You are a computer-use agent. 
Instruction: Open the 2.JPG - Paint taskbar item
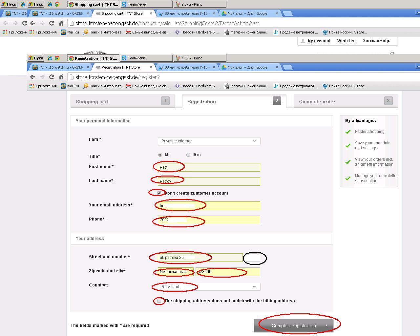coord(200,4)
